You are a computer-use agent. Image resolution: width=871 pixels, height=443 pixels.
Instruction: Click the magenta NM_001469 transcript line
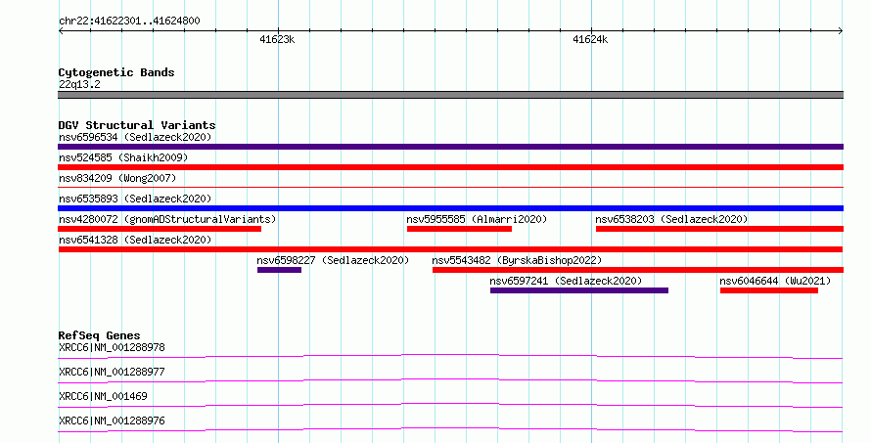tap(450, 405)
